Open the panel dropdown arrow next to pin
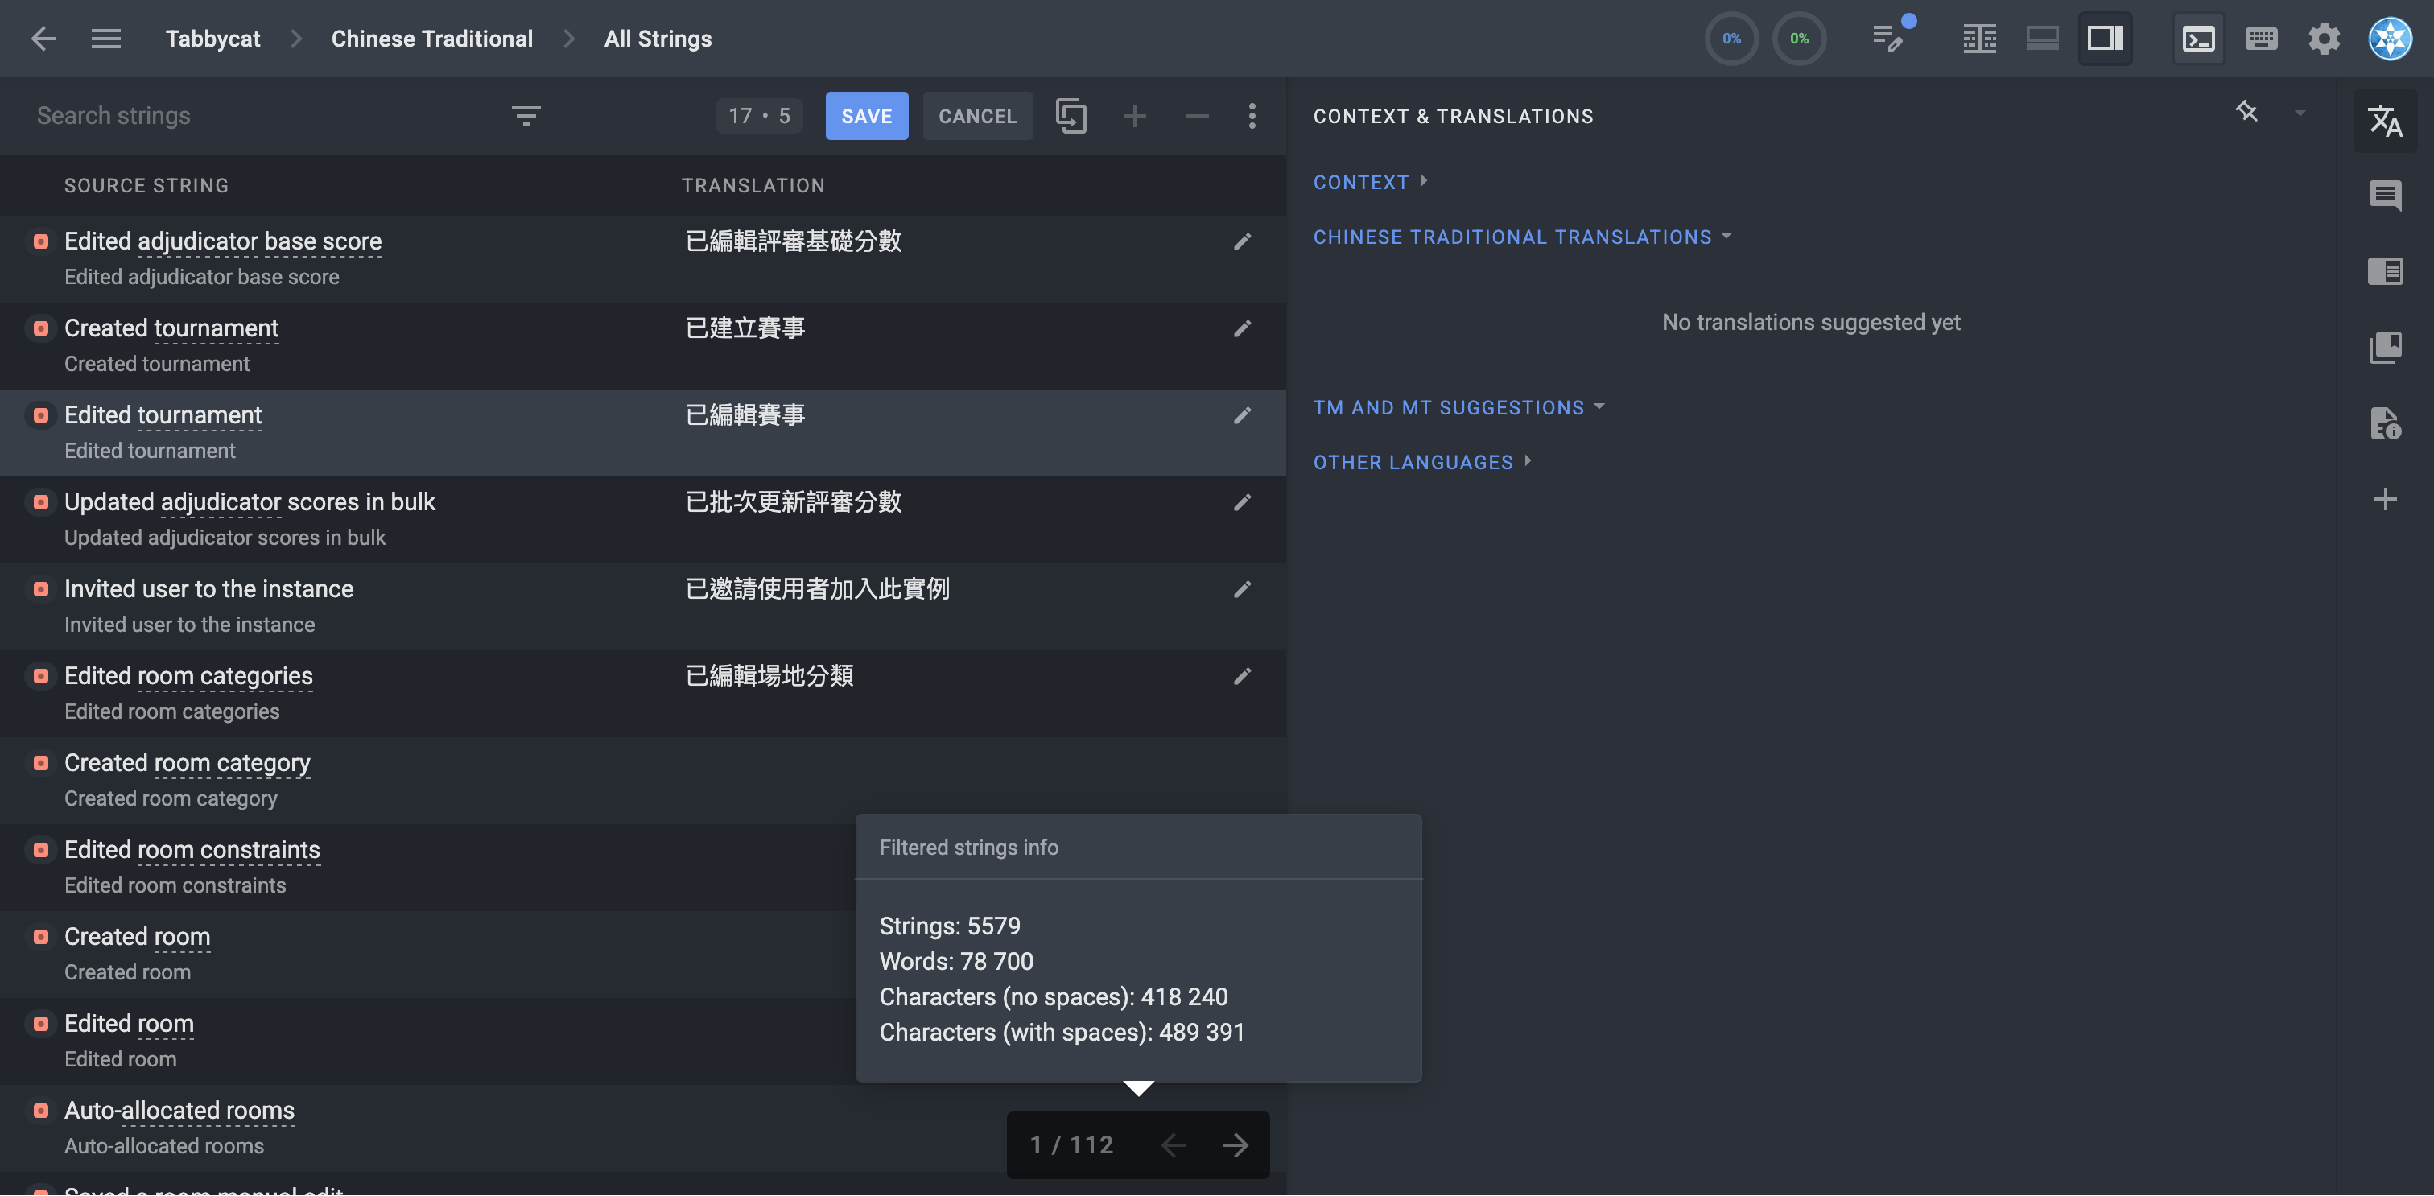This screenshot has height=1196, width=2434. [2300, 113]
